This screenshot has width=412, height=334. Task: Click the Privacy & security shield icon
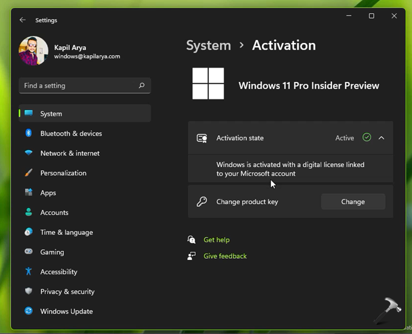pos(29,292)
